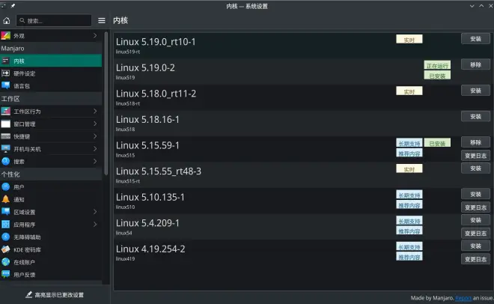Click 已安装 tag on Linux 5.19.0-2
The image size is (494, 304).
tap(437, 76)
